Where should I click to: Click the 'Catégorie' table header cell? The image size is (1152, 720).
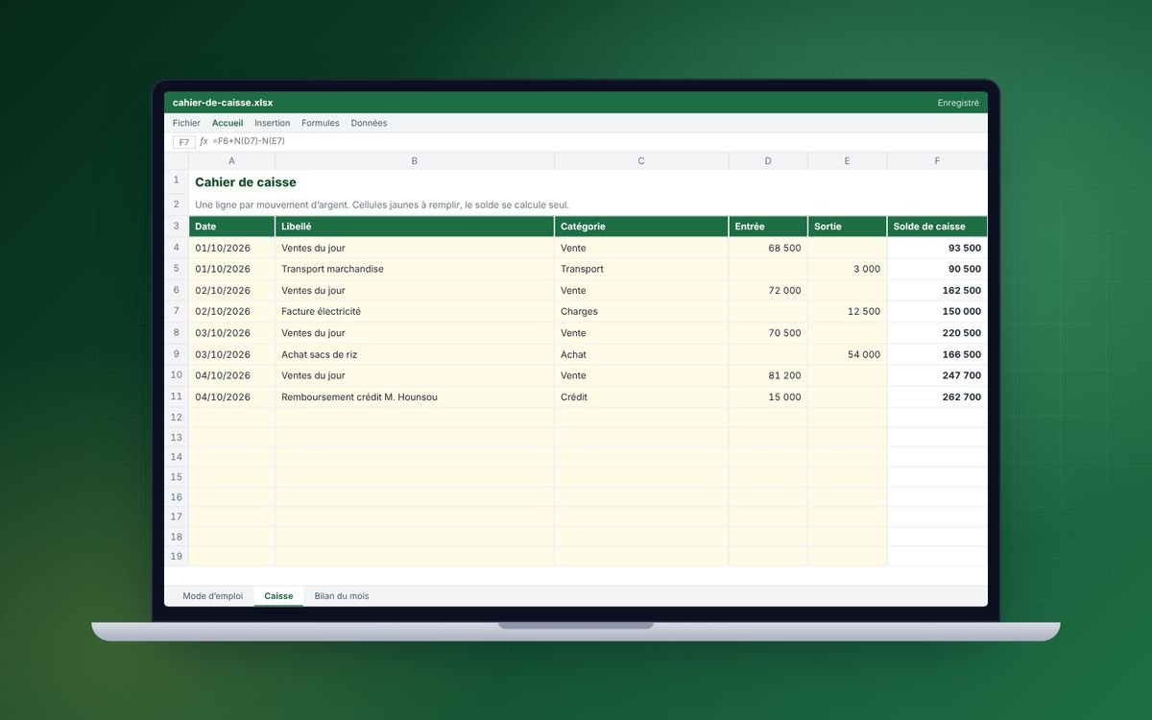tap(641, 227)
